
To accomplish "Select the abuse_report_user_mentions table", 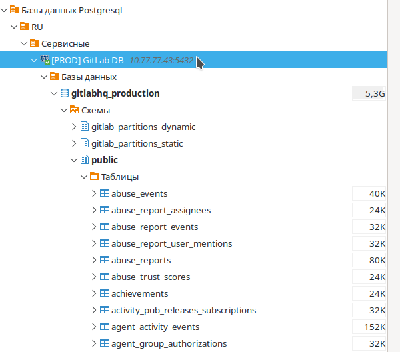I will click(x=171, y=243).
